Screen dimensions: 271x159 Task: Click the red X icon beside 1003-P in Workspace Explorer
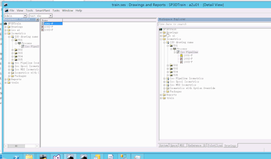point(181,62)
